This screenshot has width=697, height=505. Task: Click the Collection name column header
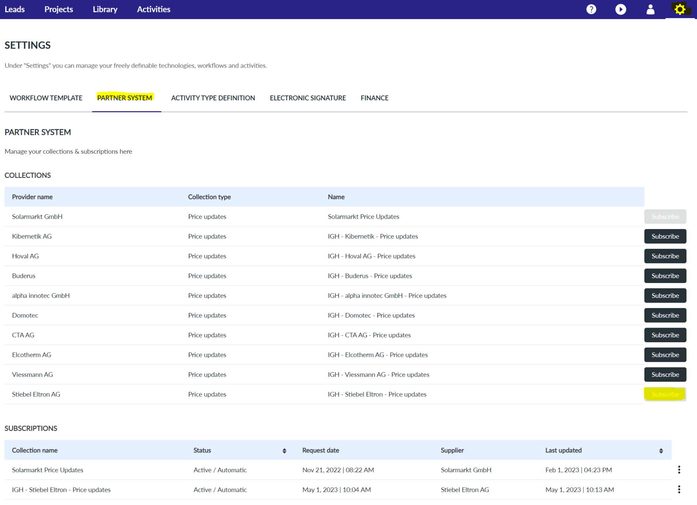pos(35,450)
